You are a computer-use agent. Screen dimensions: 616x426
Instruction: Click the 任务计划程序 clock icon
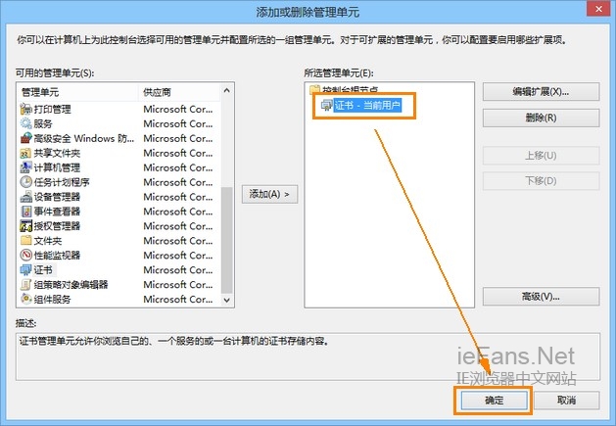click(25, 182)
